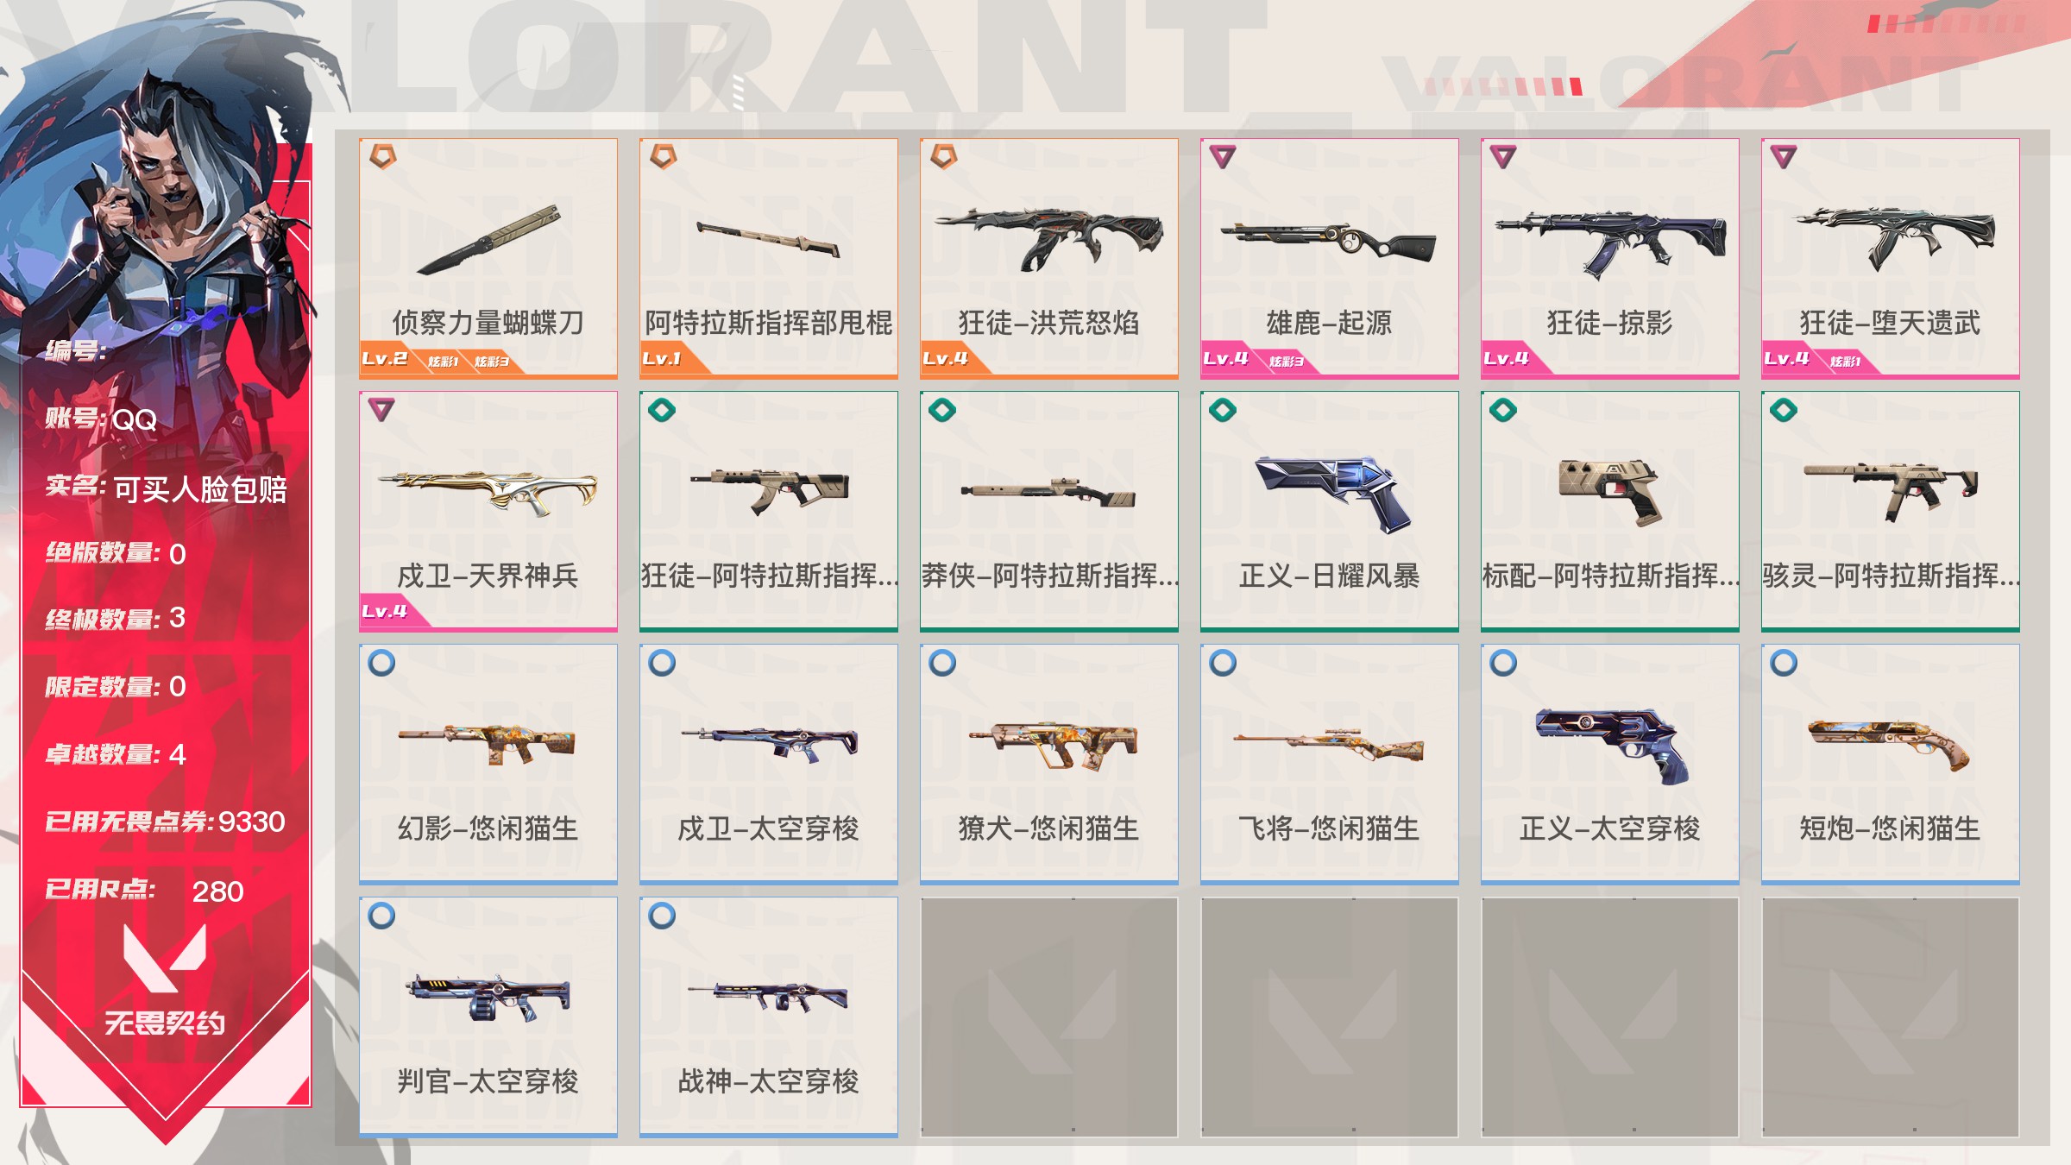Image resolution: width=2071 pixels, height=1165 pixels.
Task: Click the 终极数量 3 stat line
Action: [x=116, y=618]
